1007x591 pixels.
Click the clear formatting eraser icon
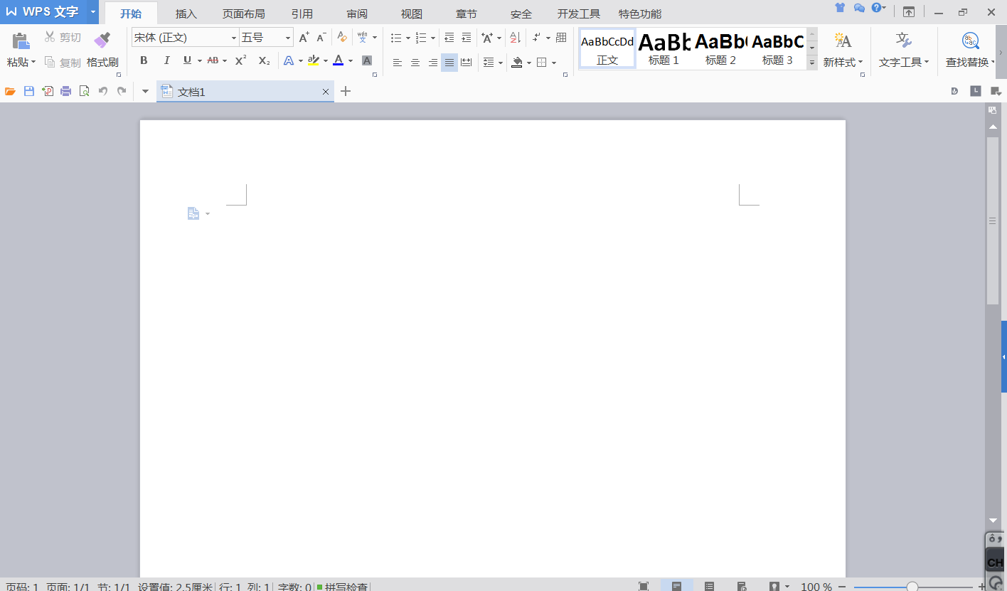pos(342,37)
